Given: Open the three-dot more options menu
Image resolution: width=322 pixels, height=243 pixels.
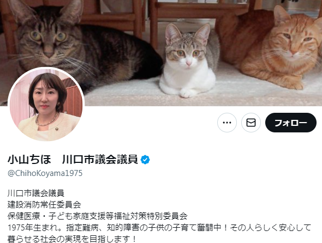Looking at the screenshot, I should pos(227,123).
